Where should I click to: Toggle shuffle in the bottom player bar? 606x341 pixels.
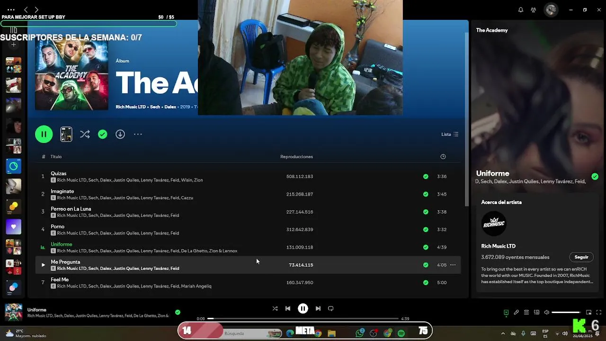[275, 308]
